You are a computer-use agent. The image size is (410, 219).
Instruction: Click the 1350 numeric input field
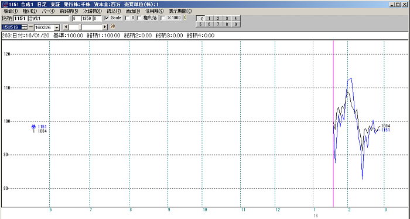87,19
